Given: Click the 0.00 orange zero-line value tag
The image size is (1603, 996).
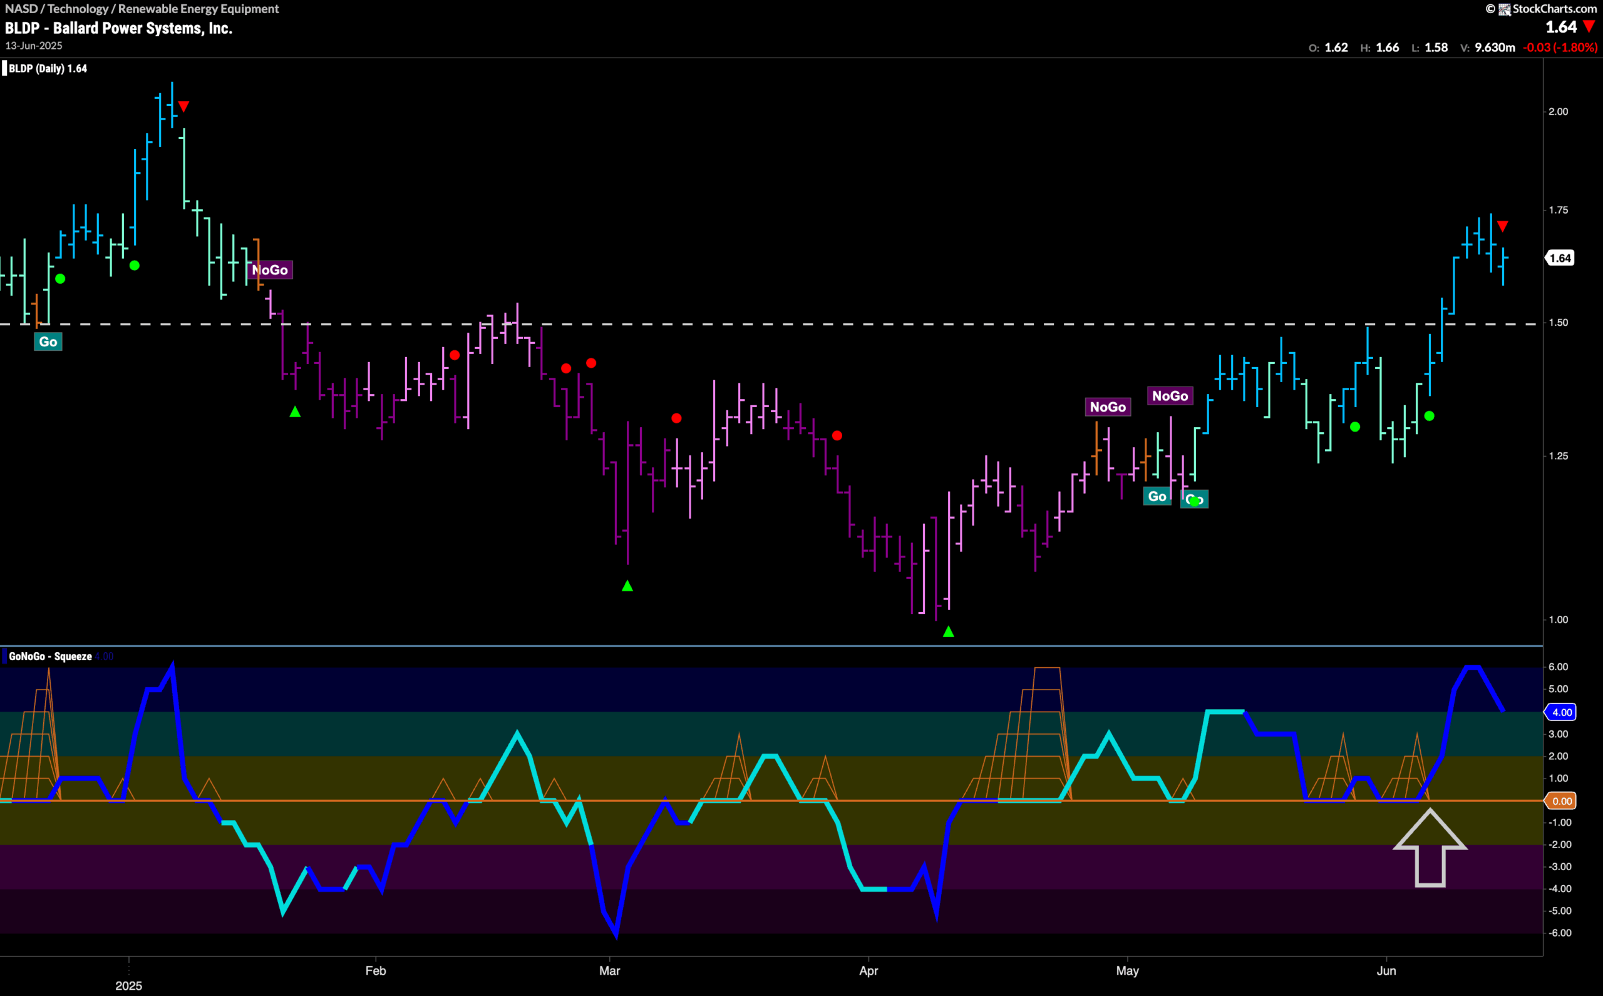Looking at the screenshot, I should (x=1561, y=801).
